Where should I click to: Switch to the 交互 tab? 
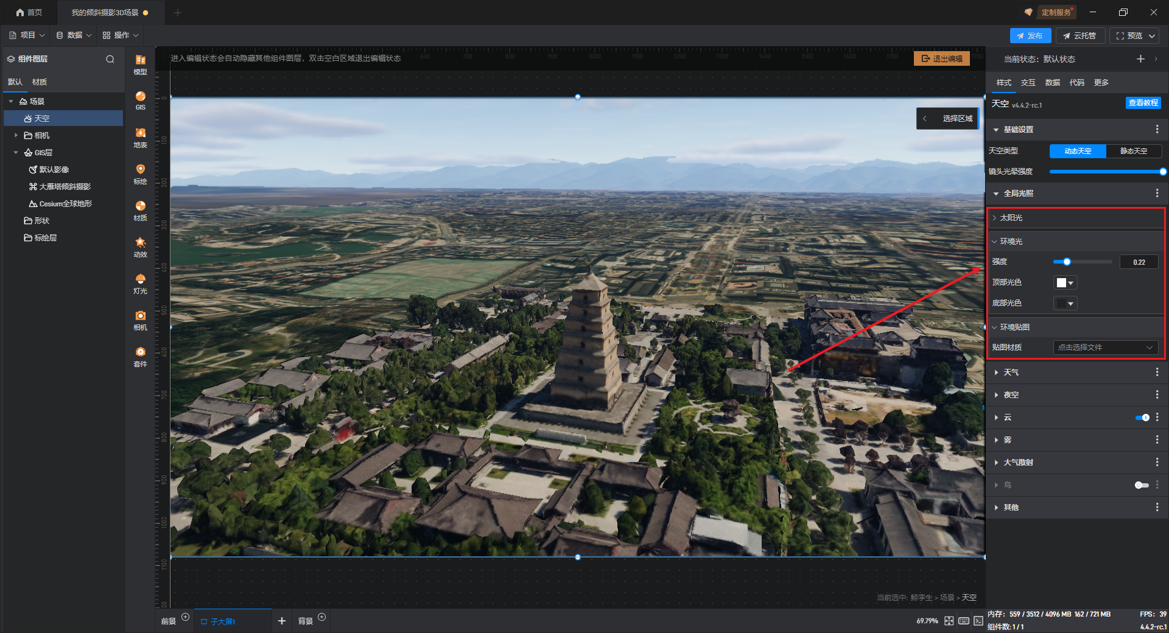click(1028, 83)
